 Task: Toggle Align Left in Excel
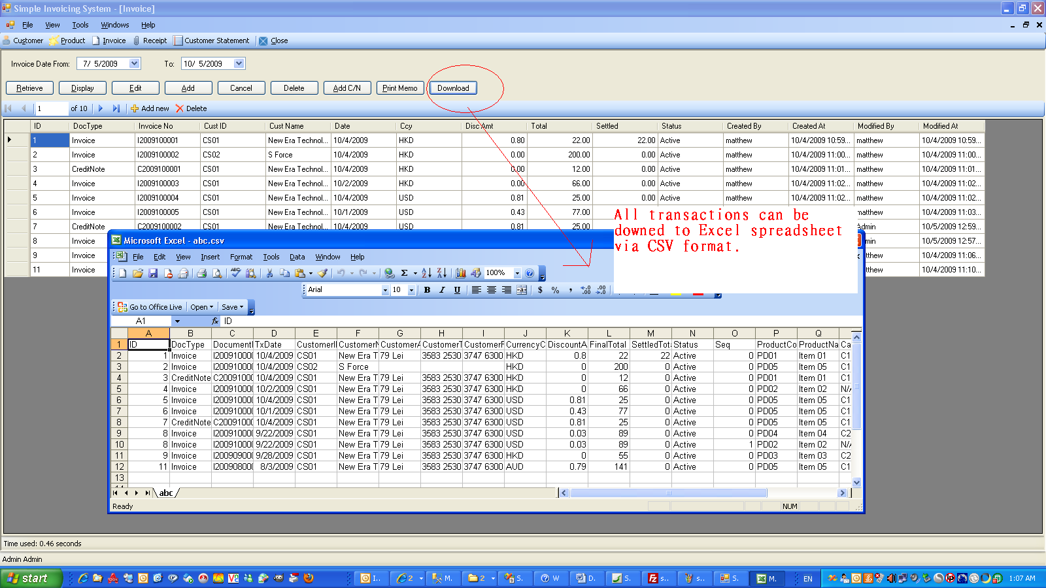[477, 290]
